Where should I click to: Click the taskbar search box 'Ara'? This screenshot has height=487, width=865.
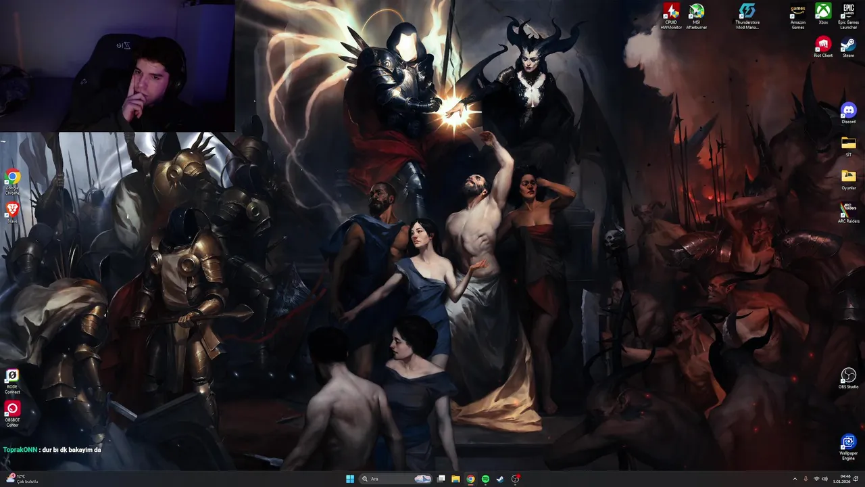pyautogui.click(x=396, y=479)
